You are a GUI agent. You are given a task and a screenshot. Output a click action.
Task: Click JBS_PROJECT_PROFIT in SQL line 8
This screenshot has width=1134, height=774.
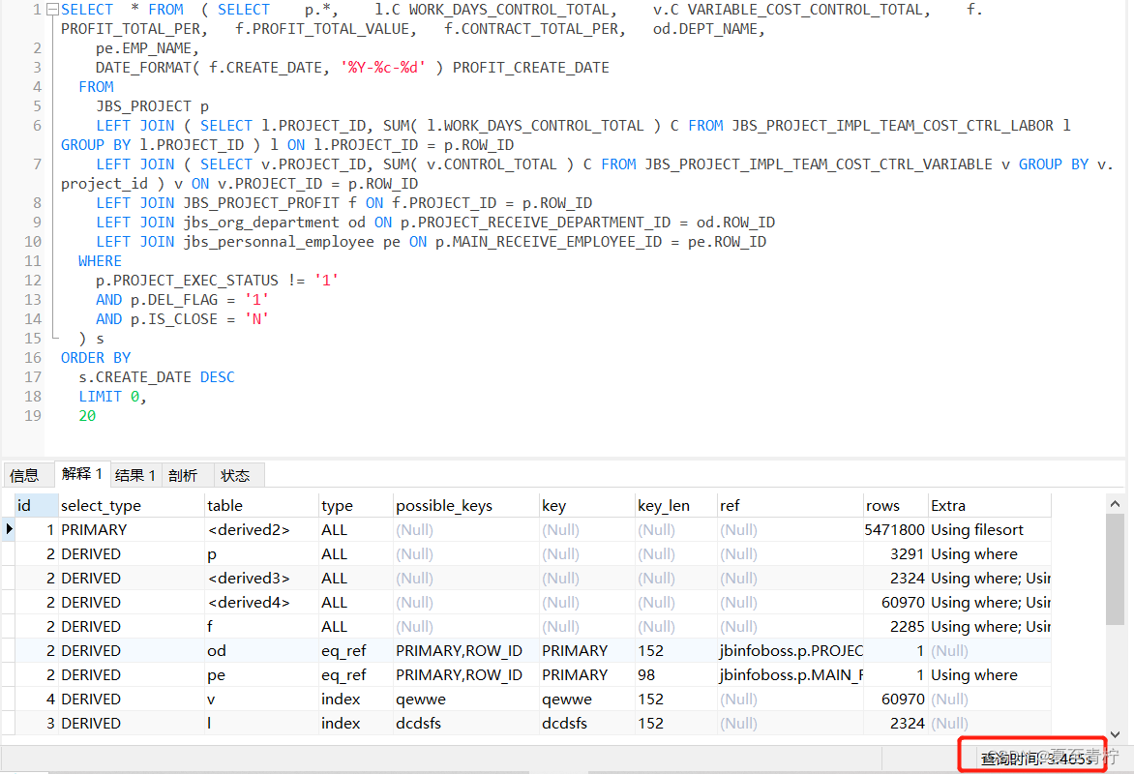[x=261, y=203]
